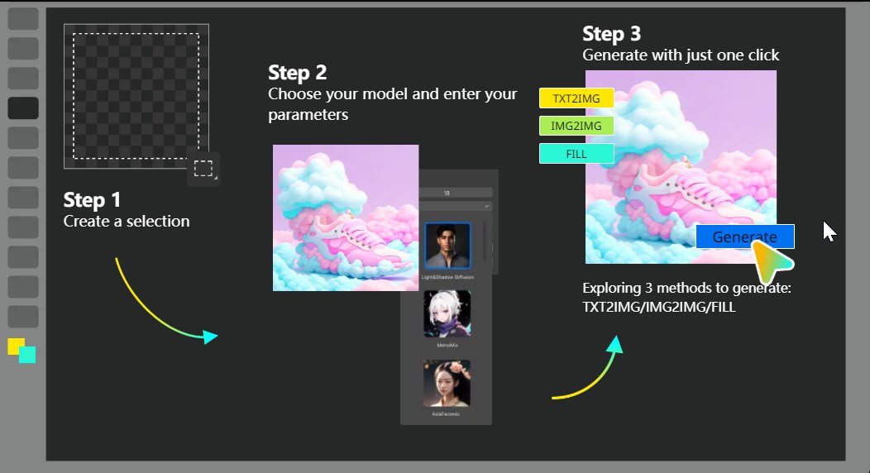Pick the cyan background color swatch

pos(28,356)
